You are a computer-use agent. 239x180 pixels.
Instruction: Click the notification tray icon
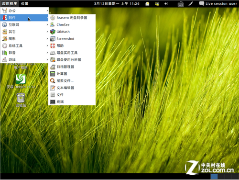(x=147, y=4)
